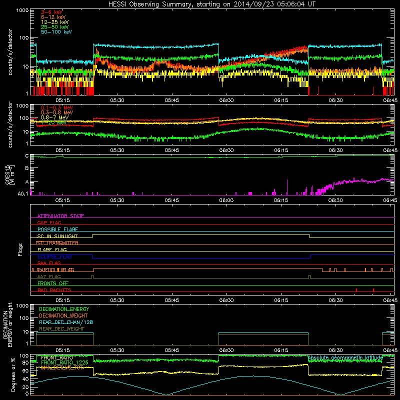The width and height of the screenshot is (400, 400).
Task: Click the FRONT_RATIO_1225 legend label
Action: [x=64, y=362]
